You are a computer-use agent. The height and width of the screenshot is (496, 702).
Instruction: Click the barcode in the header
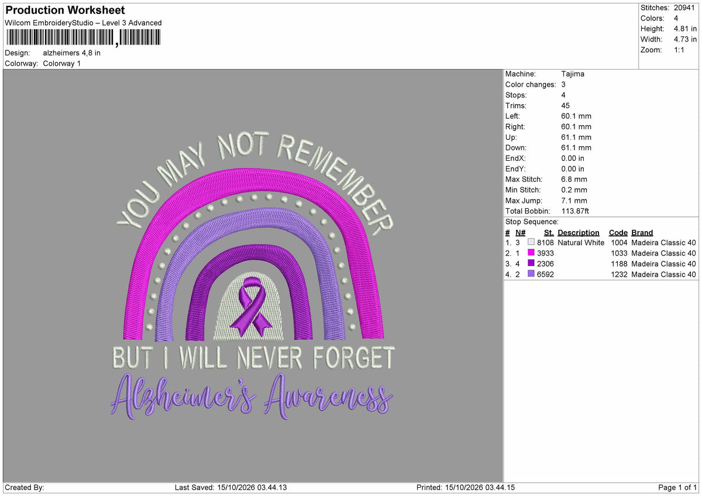tap(82, 38)
